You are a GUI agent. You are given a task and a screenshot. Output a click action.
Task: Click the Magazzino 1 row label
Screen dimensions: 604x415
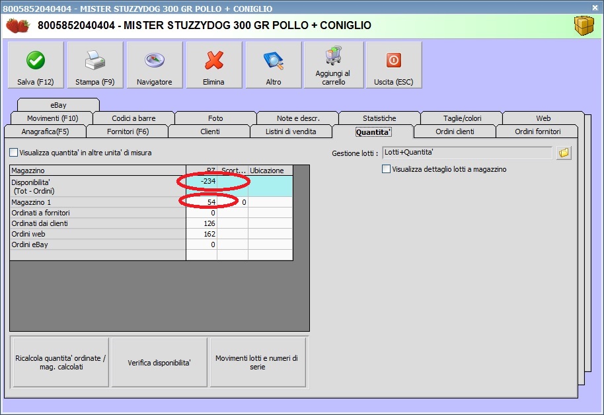point(98,202)
